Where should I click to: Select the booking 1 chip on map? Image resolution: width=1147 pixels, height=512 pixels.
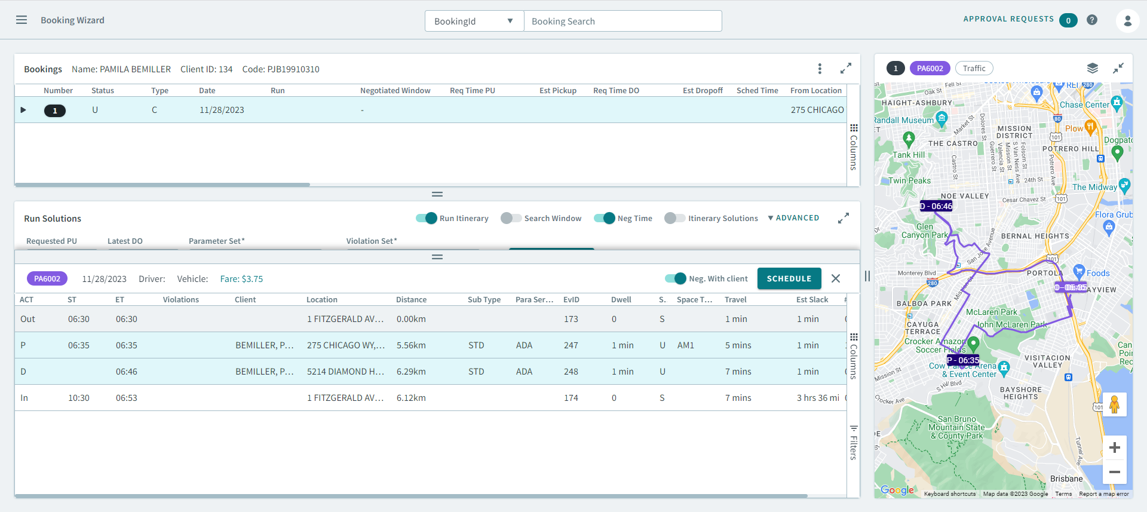tap(895, 68)
